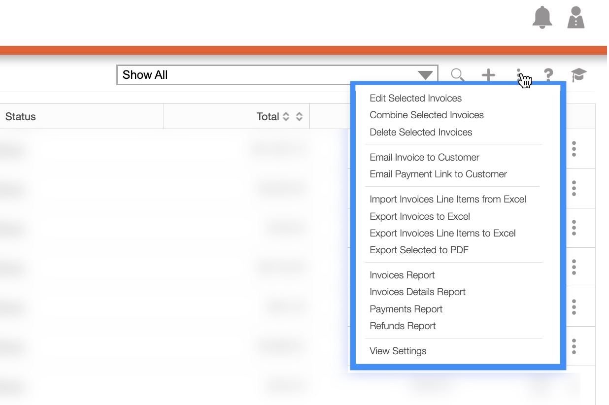Choose Import Invoices Line Items from Excel

tap(447, 199)
